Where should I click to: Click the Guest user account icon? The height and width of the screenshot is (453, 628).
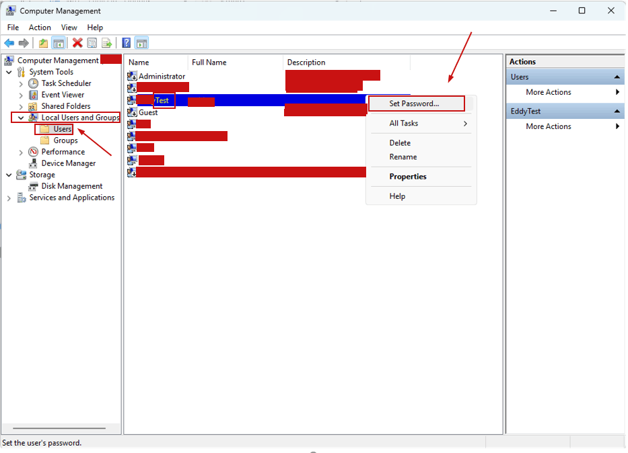(x=132, y=112)
